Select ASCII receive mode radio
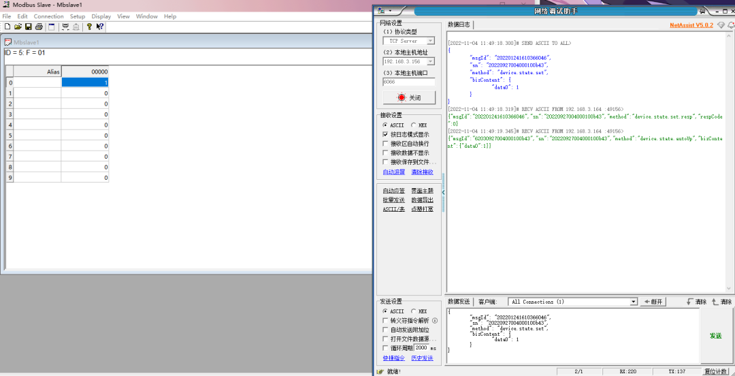 coord(385,125)
